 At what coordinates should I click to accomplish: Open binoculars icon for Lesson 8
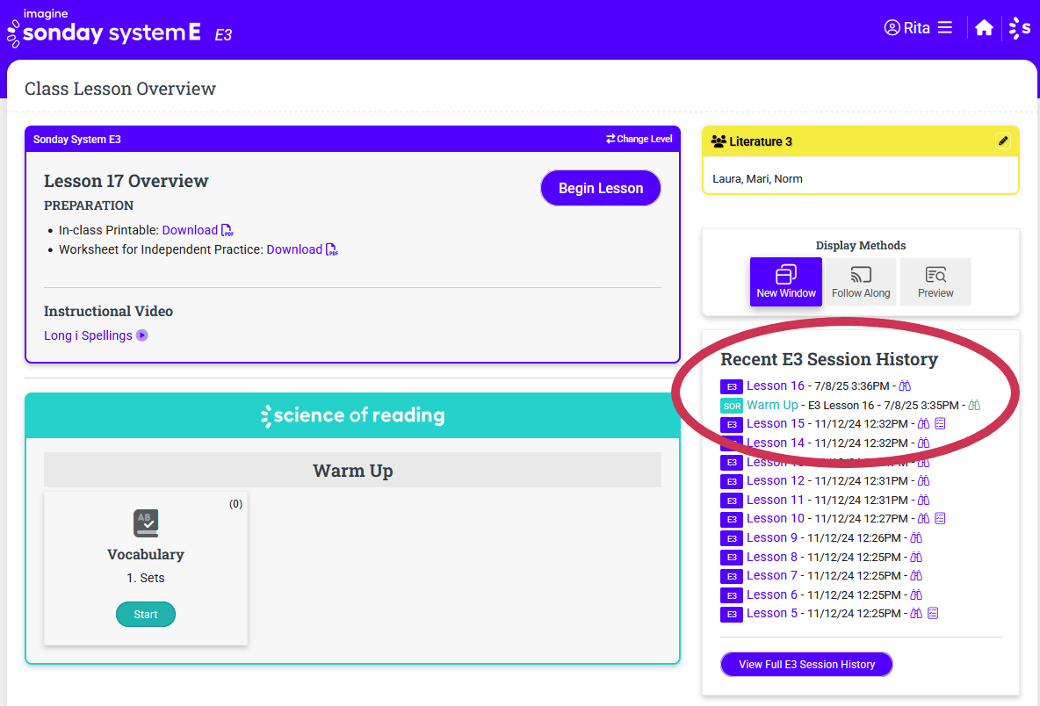coord(916,557)
